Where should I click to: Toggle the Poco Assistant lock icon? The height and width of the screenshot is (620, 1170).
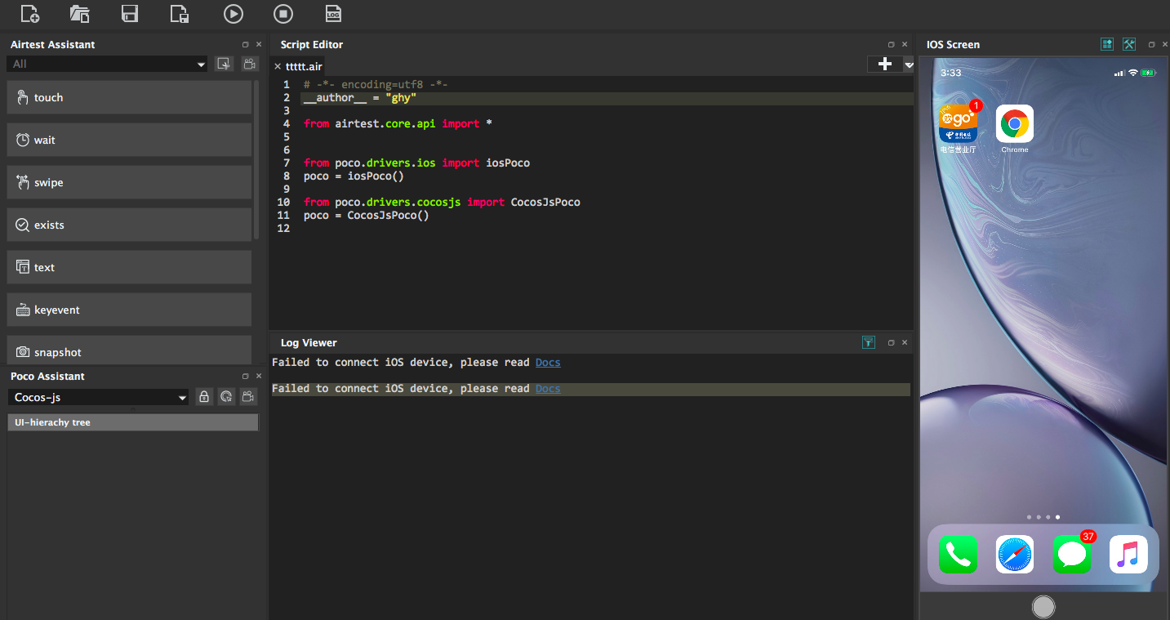click(204, 397)
